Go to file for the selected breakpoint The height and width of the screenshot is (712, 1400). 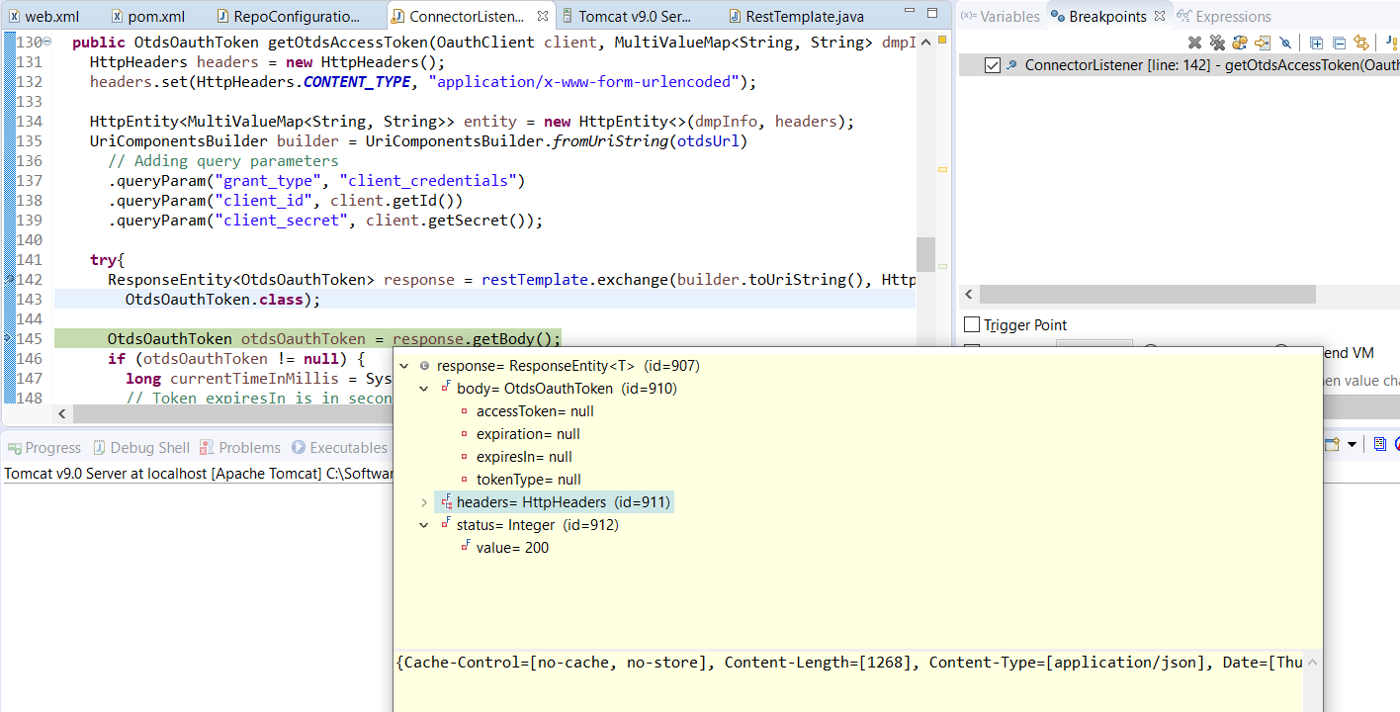click(1263, 42)
